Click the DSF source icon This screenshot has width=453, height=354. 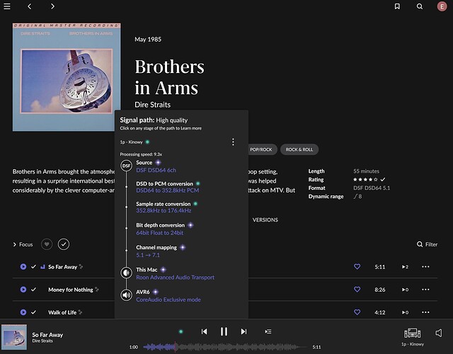coord(126,166)
